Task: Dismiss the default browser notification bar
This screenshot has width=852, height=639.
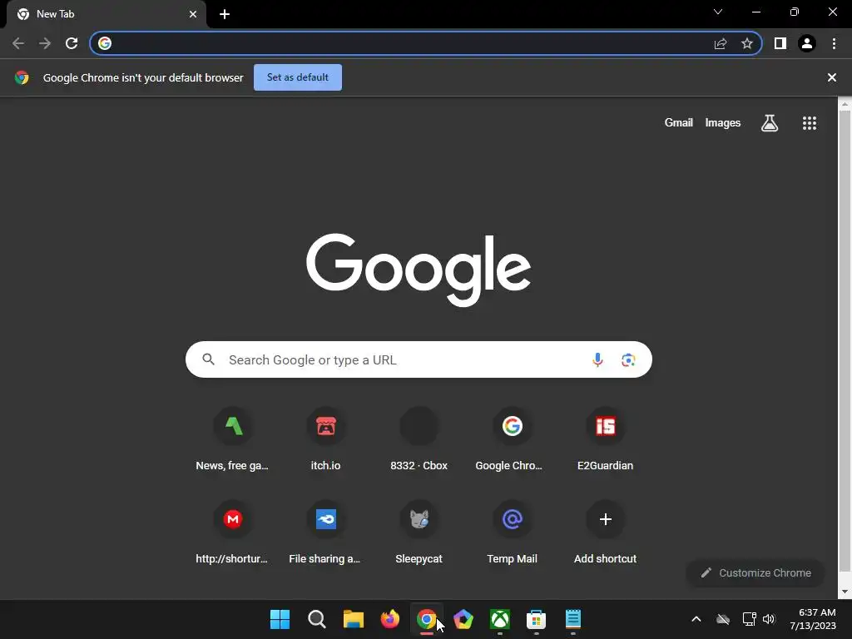Action: point(831,77)
